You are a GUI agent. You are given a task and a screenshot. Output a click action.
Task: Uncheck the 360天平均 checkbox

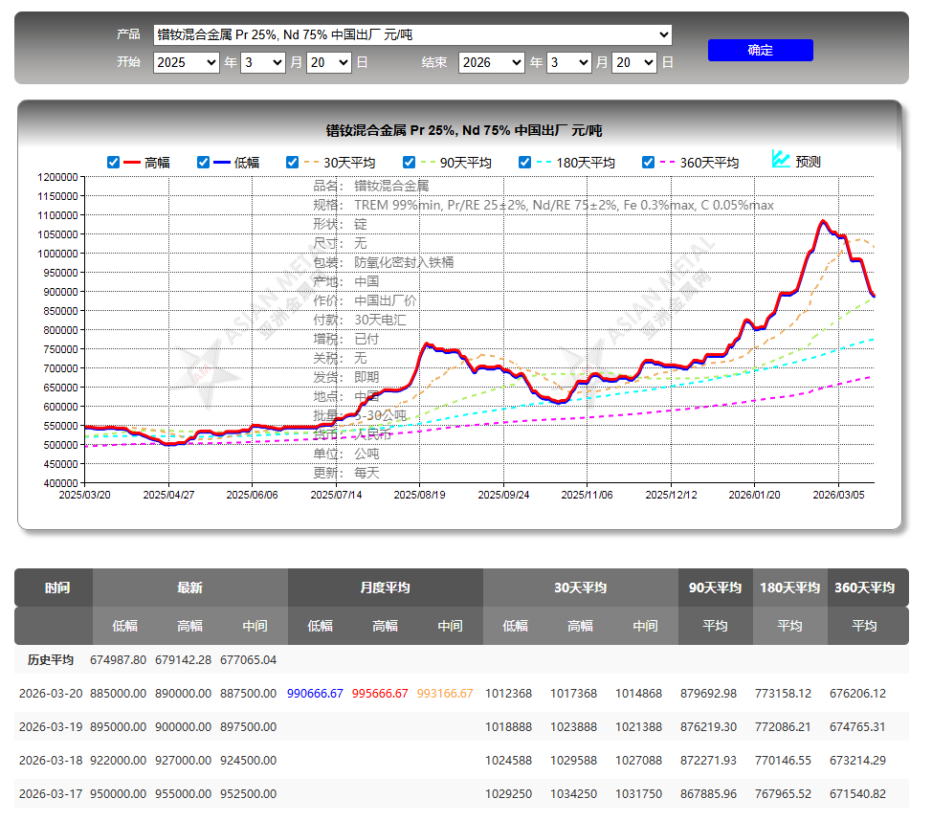click(x=648, y=163)
